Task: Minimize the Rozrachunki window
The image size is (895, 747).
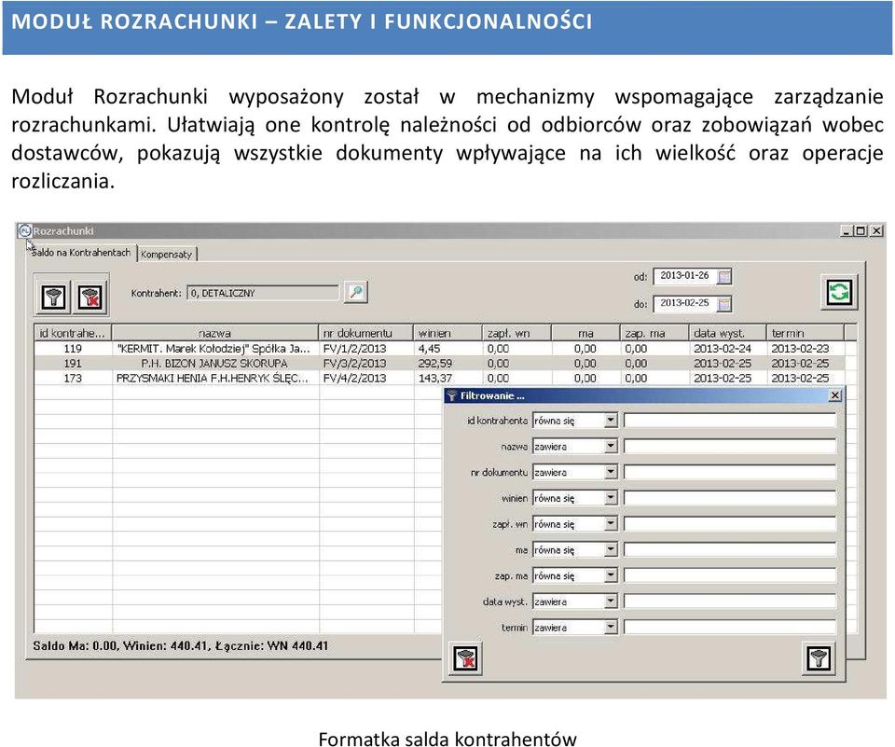Action: 847,230
